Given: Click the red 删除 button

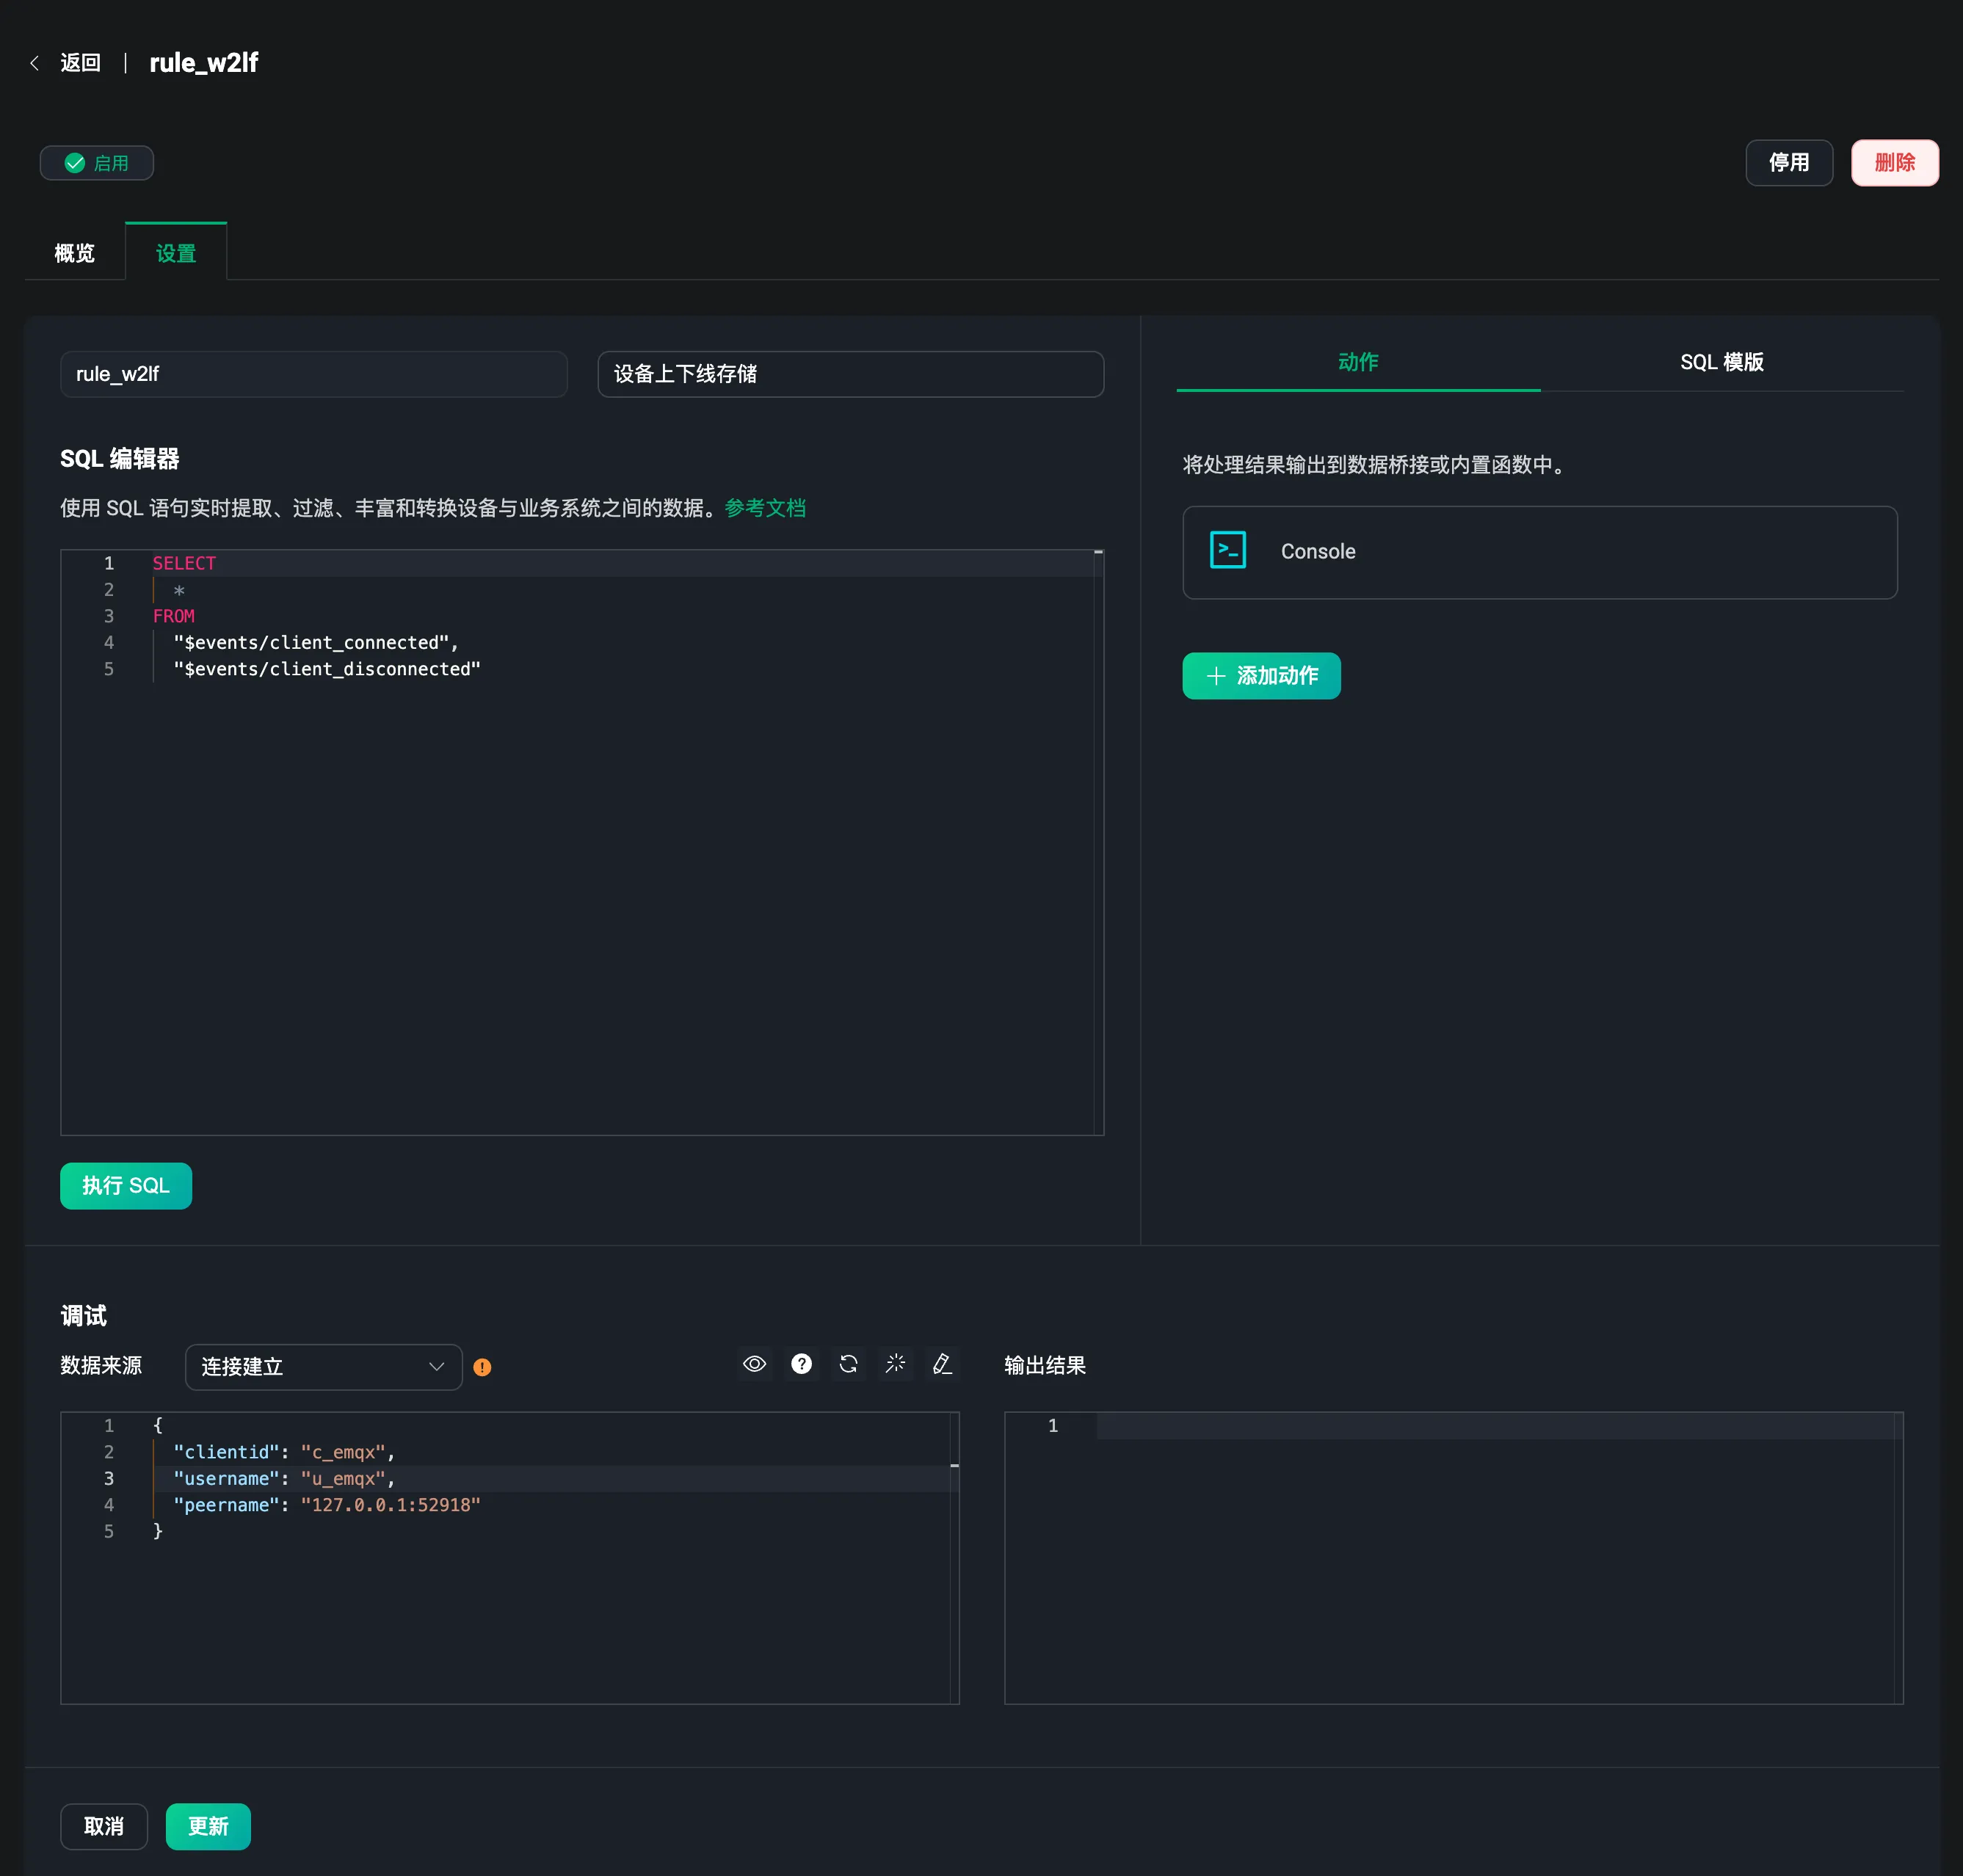Looking at the screenshot, I should click(1894, 163).
